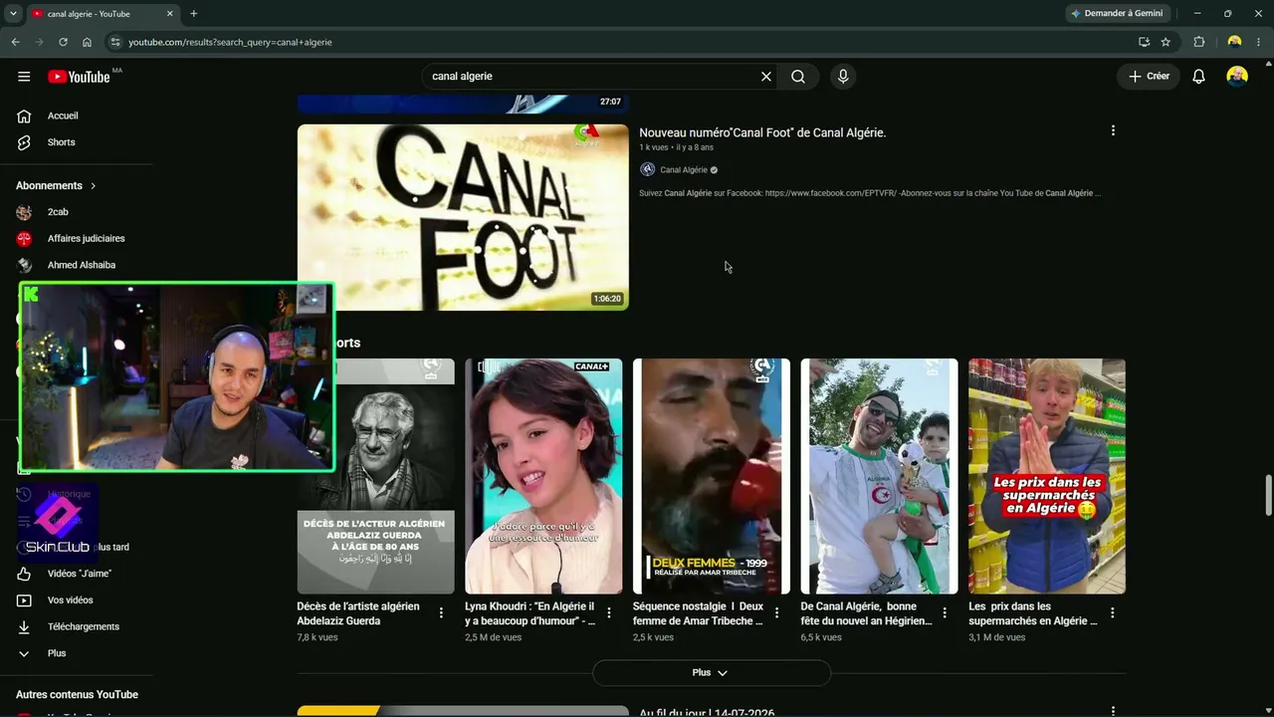Screen dimensions: 1274x717
Task: Open options for the Séquence nostalgie short
Action: point(777,613)
